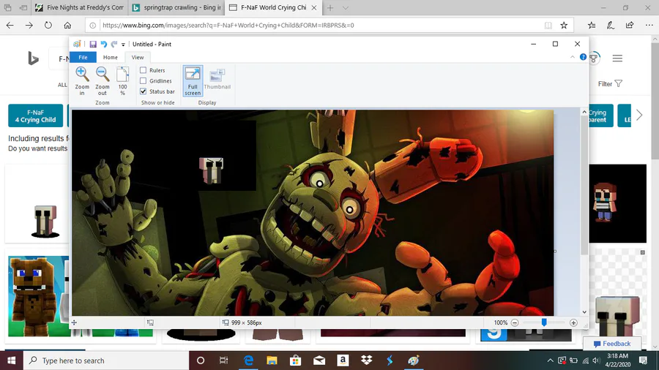
Task: Add page to favorites with star
Action: 564,25
